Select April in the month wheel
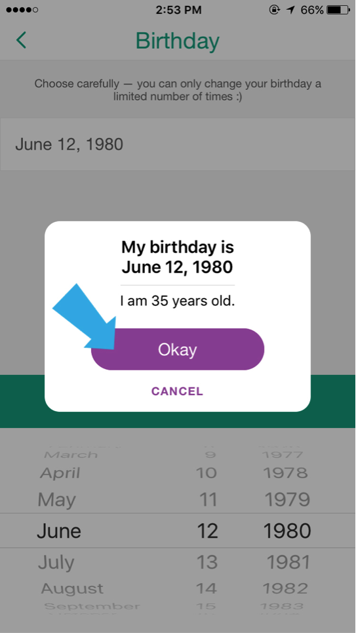 click(x=60, y=473)
